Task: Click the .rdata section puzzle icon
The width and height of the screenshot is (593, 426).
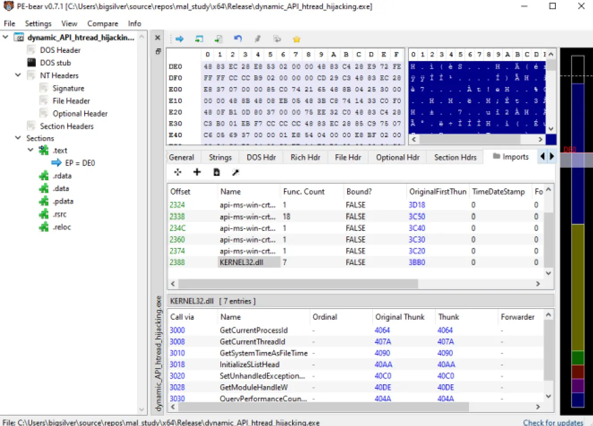Action: tap(44, 176)
